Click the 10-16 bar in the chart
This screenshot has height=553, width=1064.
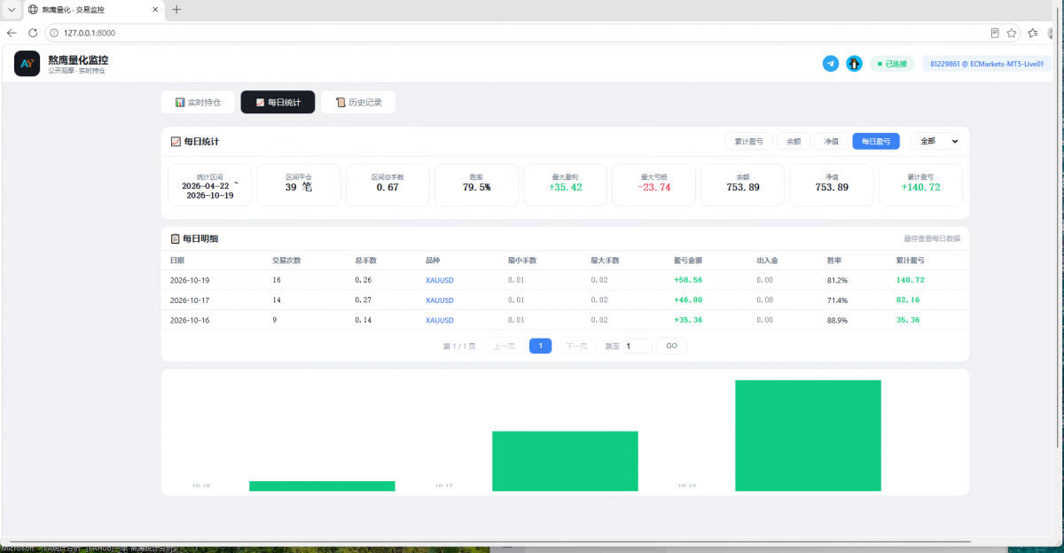tap(322, 486)
